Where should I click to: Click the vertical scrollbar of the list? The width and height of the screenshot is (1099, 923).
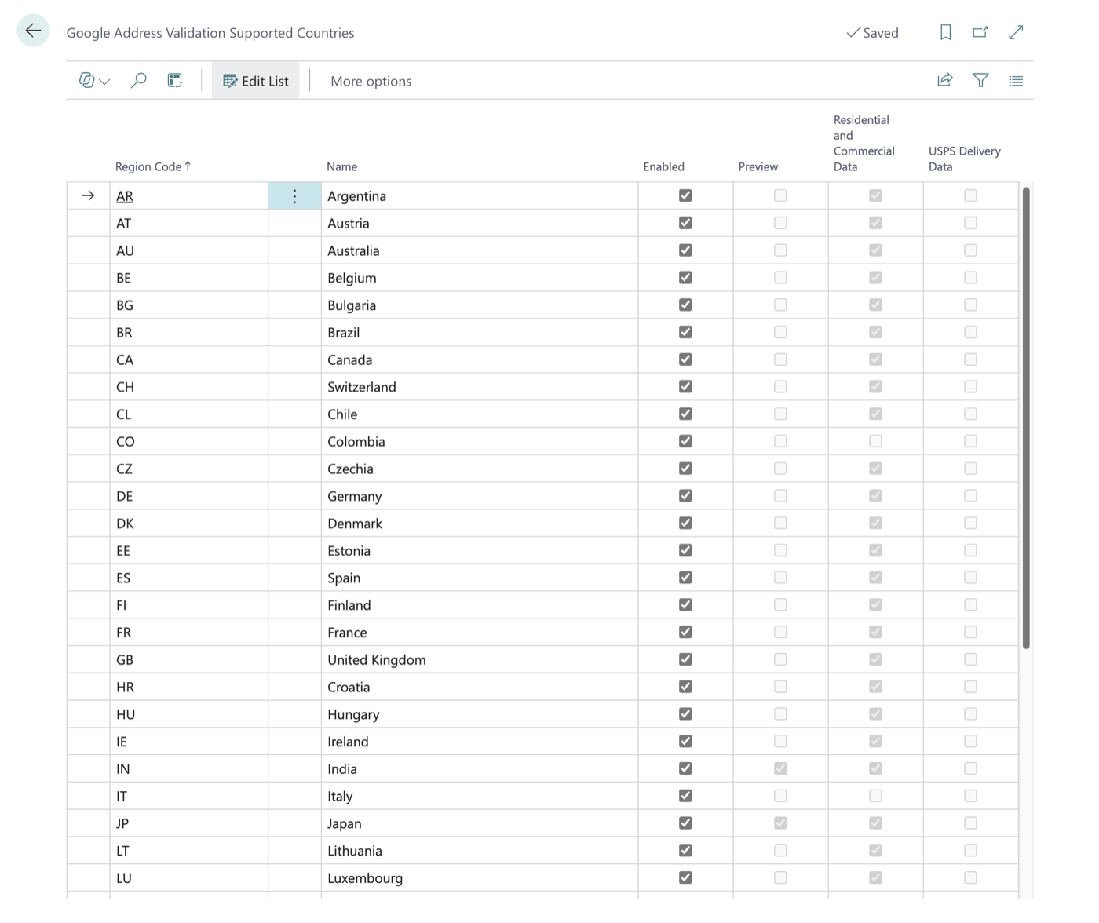[x=1026, y=418]
